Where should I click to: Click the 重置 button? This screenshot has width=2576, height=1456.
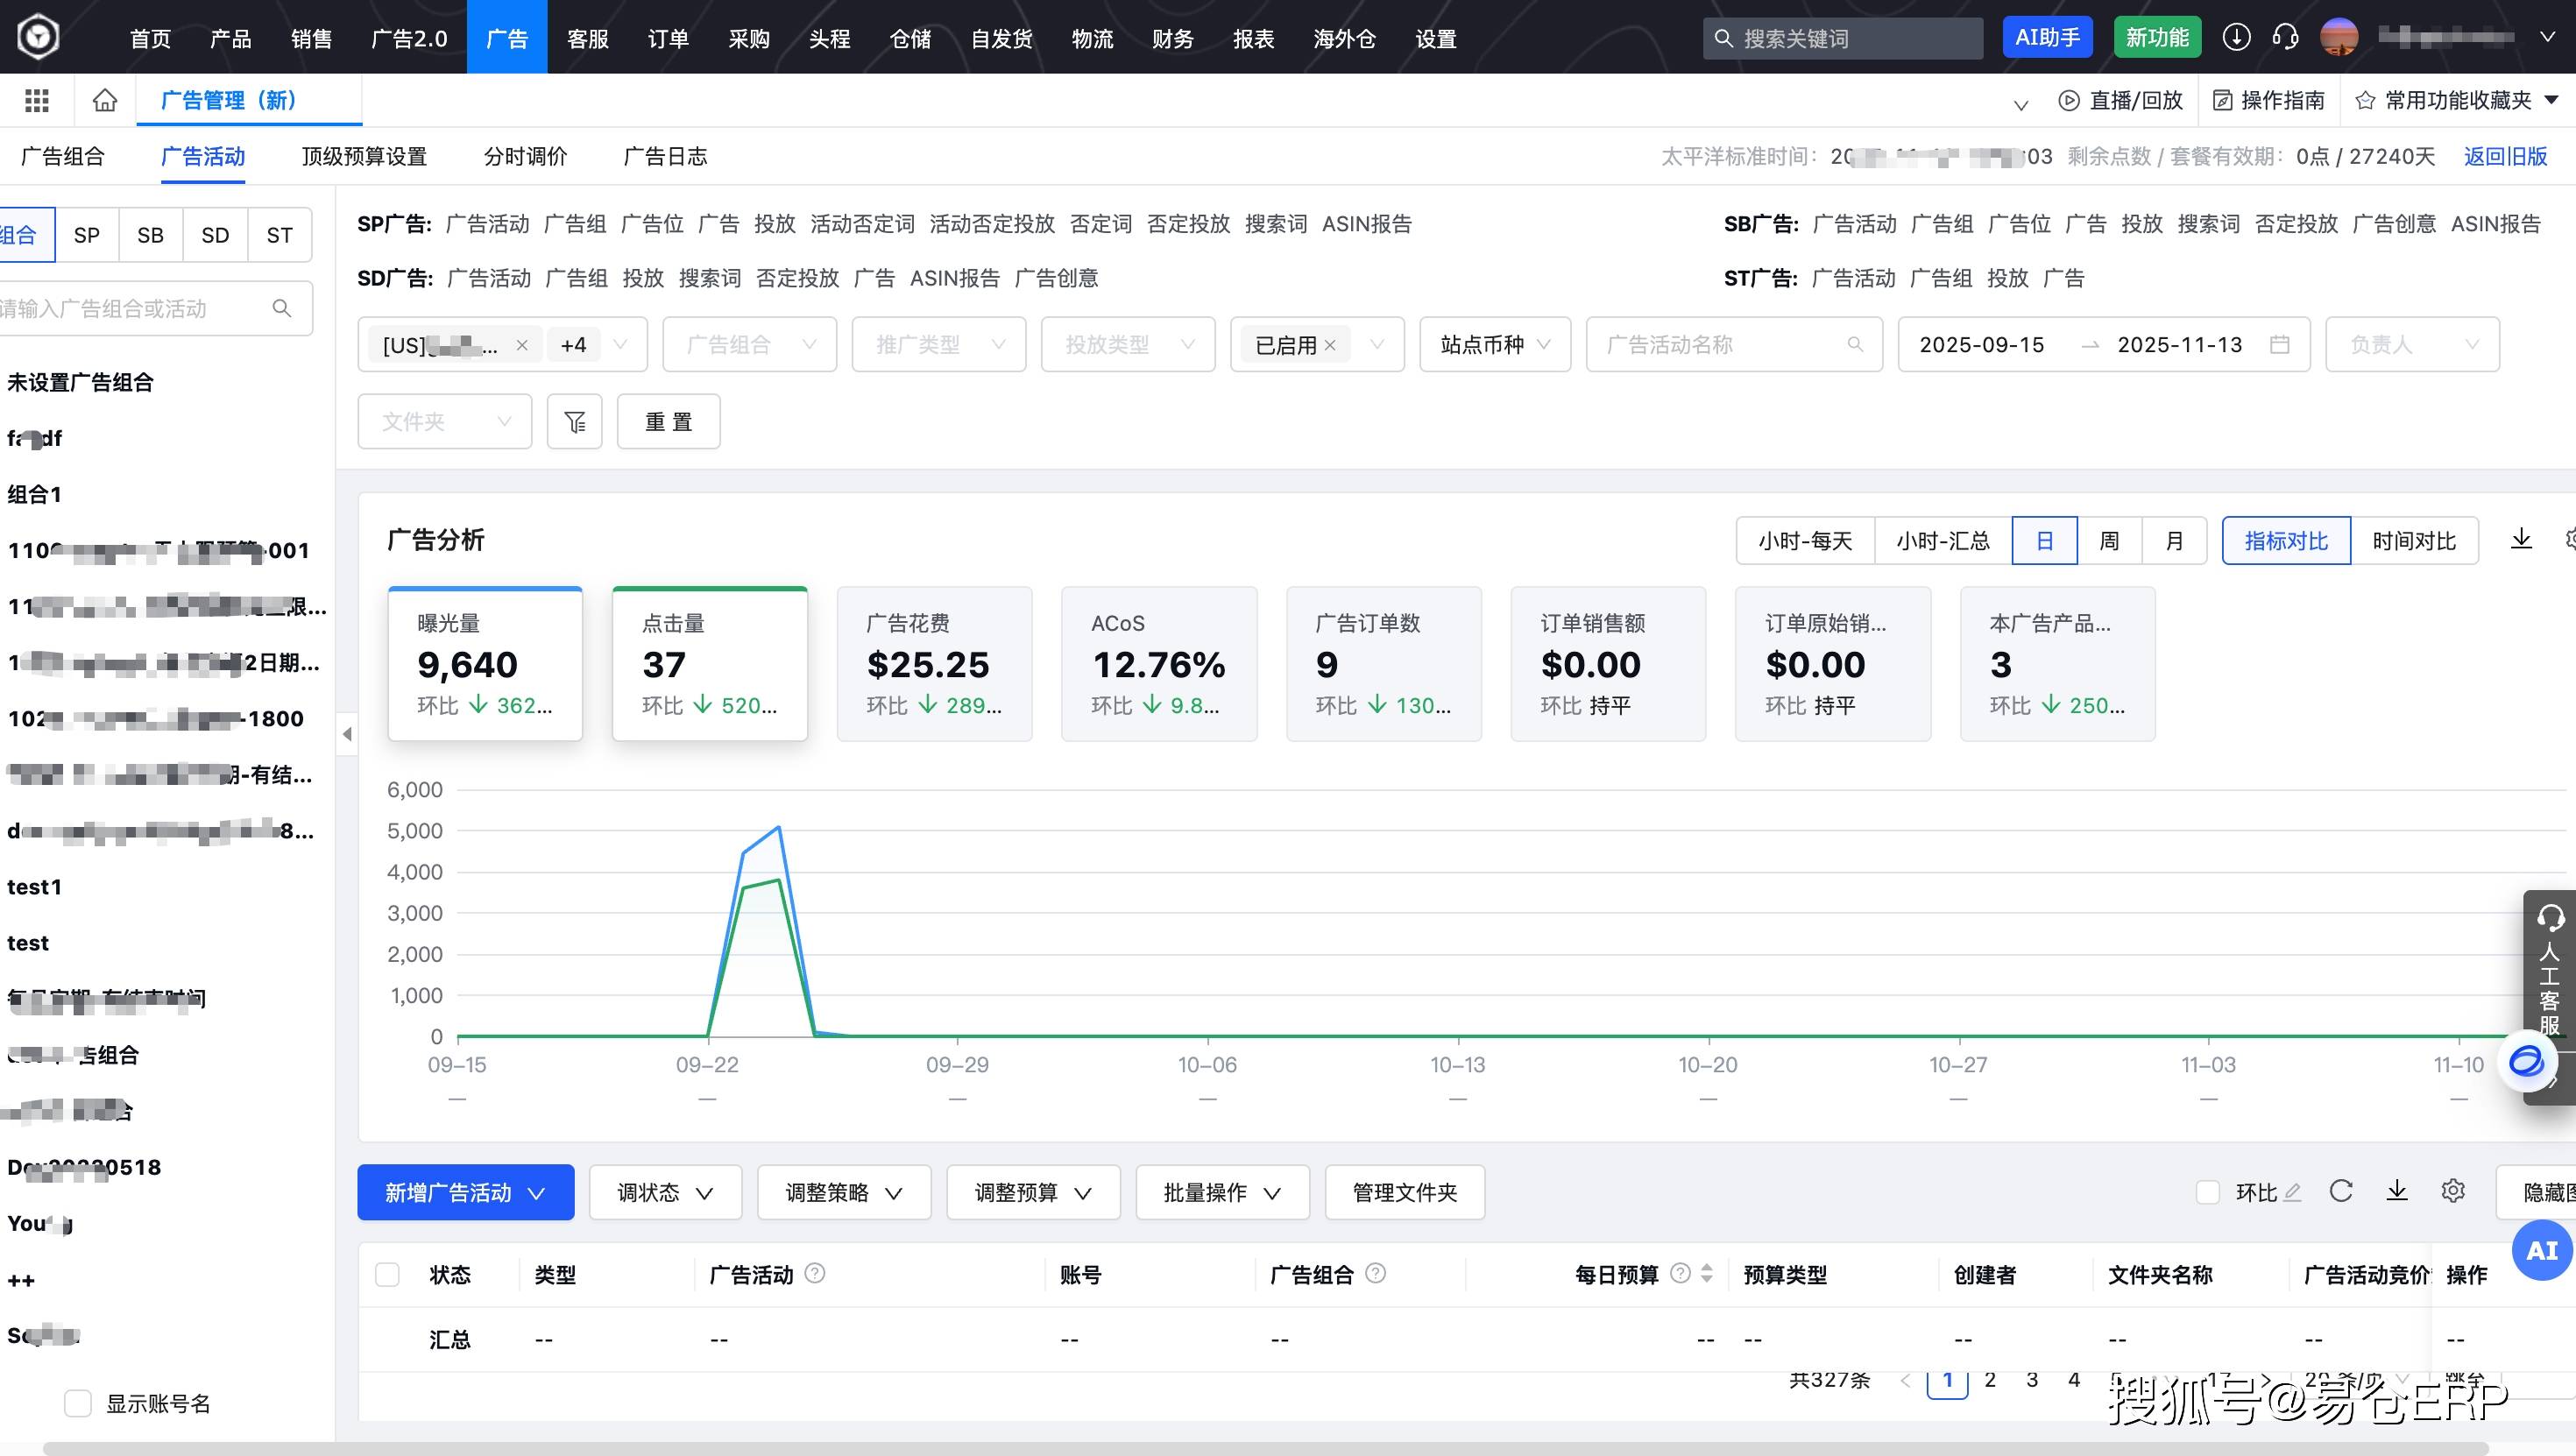coord(668,422)
